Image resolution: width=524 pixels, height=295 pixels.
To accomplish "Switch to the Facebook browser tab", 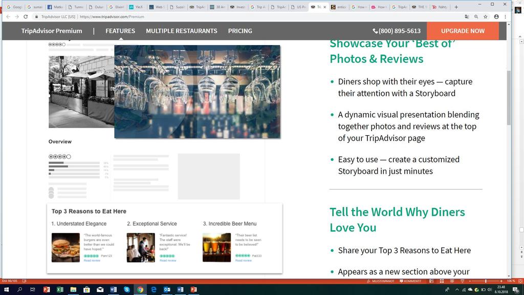I will tap(55, 7).
